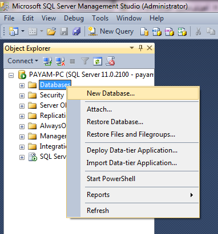218x234 pixels.
Task: Open Object Explorer window position dropdown arrow
Action: (132, 48)
